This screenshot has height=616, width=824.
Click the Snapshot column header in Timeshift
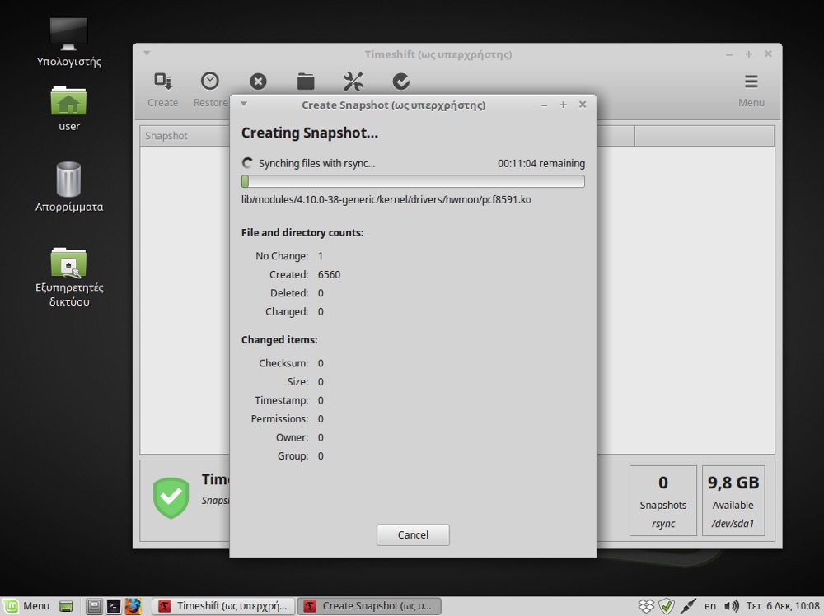tap(185, 136)
